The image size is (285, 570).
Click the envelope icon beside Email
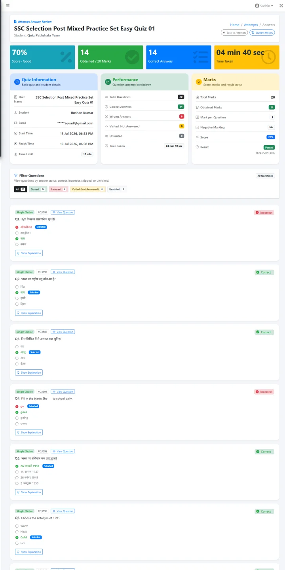[x=15, y=123]
